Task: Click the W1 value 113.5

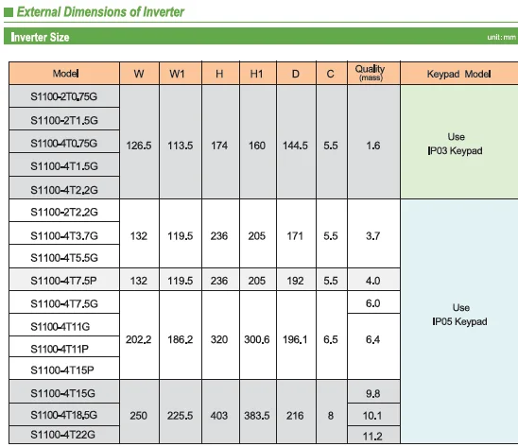Action: [x=180, y=146]
